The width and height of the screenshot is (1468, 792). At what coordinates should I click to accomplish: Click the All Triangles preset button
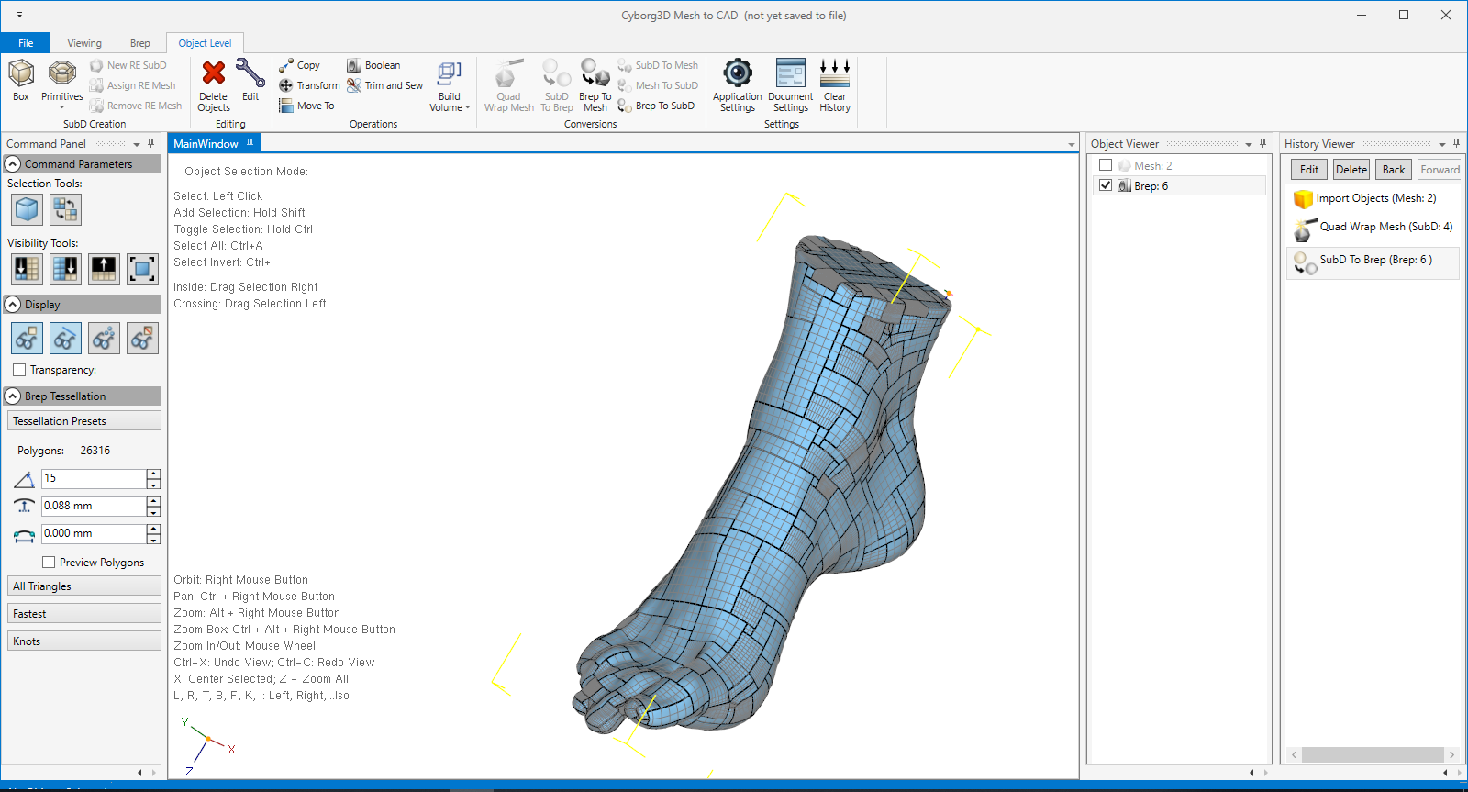(83, 586)
